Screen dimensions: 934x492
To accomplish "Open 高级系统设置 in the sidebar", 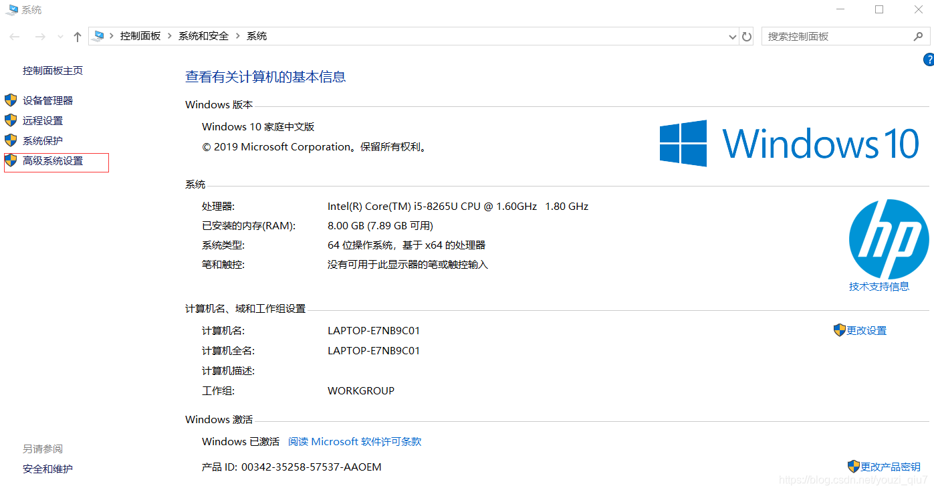I will coord(53,160).
